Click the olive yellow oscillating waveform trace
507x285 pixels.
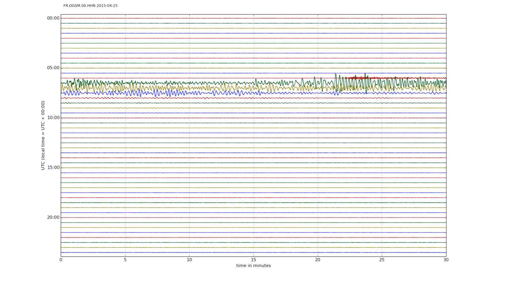point(253,88)
